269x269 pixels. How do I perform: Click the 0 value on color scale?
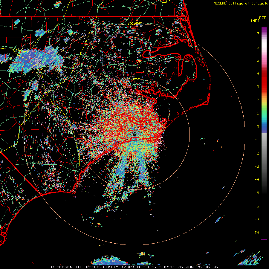(258, 127)
